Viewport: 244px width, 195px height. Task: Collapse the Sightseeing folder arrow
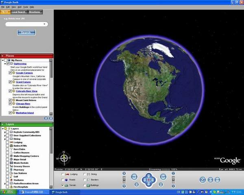5,64
